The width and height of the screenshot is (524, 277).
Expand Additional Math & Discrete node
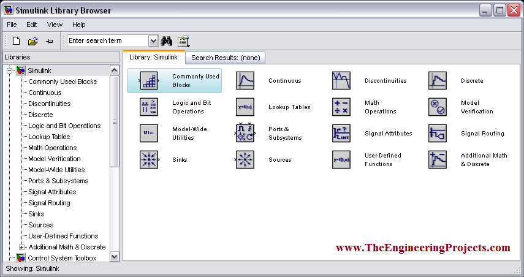click(21, 247)
